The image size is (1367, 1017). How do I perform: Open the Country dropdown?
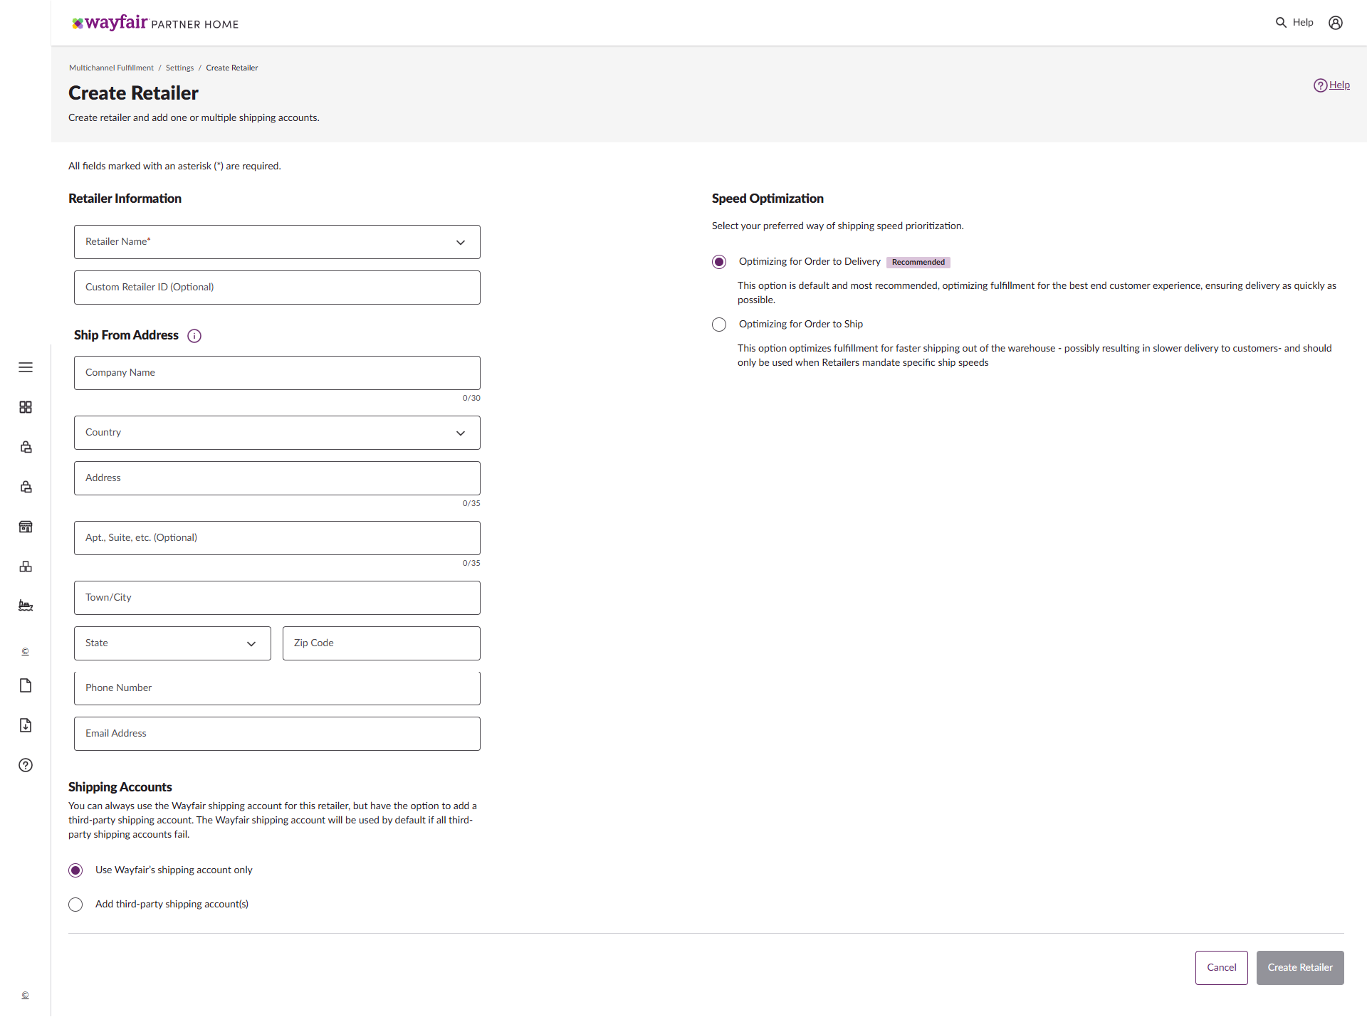pos(277,433)
